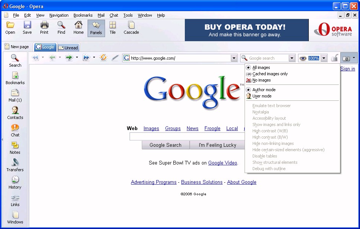The width and height of the screenshot is (360, 229).
Task: Open the Windows panel in sidebar
Action: click(15, 217)
